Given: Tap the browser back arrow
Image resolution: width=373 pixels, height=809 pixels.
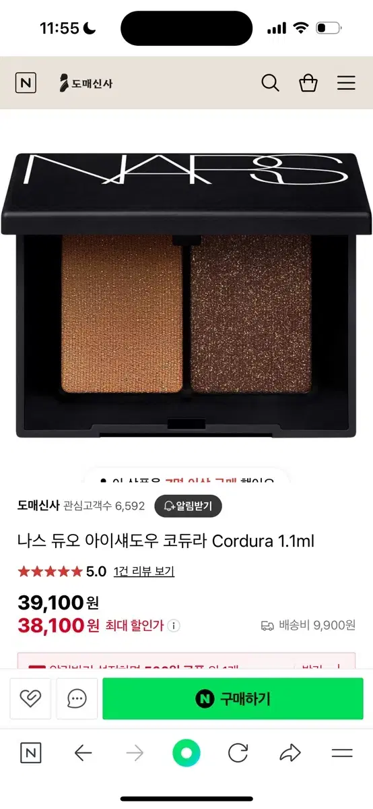Looking at the screenshot, I should coord(83,753).
